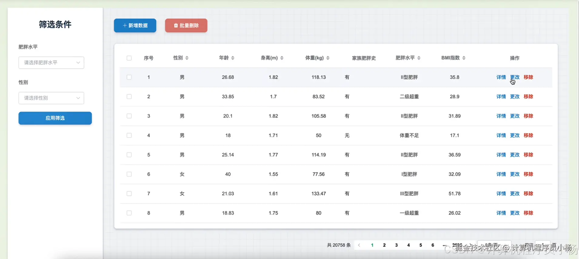Click 更改 for row 7
Screen dimensions: 579x259
pyautogui.click(x=515, y=194)
